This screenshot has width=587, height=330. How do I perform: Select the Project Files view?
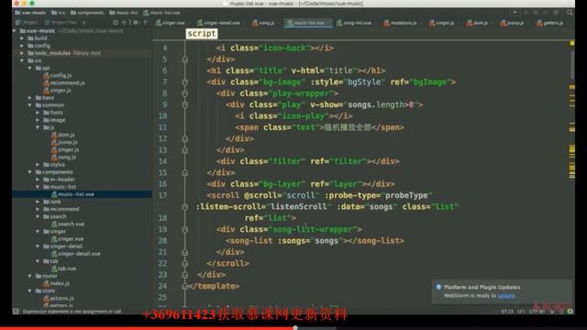click(x=61, y=22)
